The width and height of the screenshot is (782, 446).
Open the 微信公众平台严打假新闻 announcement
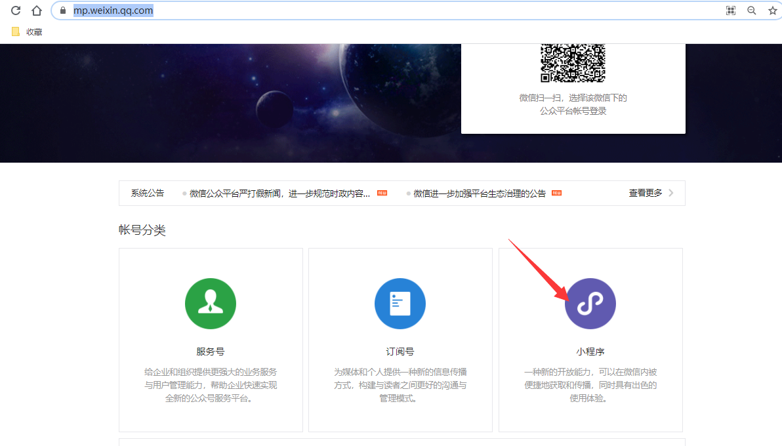click(x=279, y=193)
